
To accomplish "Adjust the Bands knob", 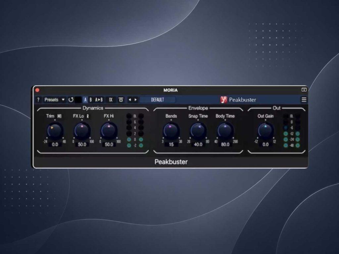I will click(x=171, y=131).
